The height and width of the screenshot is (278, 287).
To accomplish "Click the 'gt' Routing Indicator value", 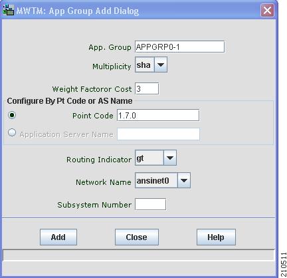I will point(149,158).
